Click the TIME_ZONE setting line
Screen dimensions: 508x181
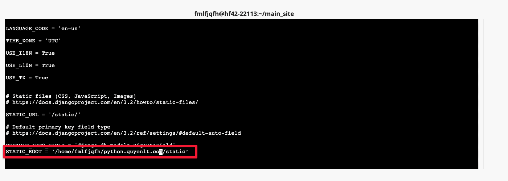[x=33, y=41]
